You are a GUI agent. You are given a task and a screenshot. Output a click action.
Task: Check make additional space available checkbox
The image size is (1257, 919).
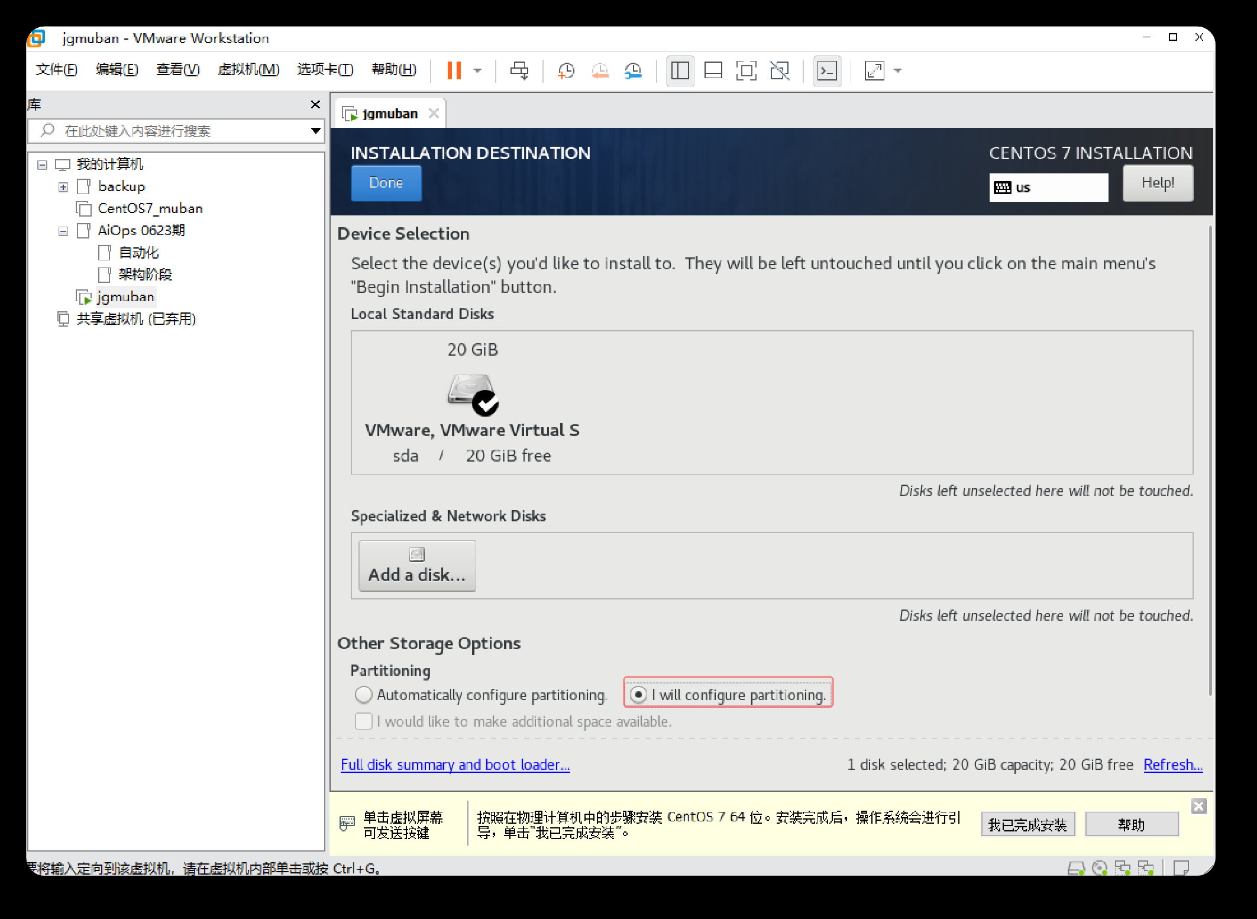coord(364,721)
